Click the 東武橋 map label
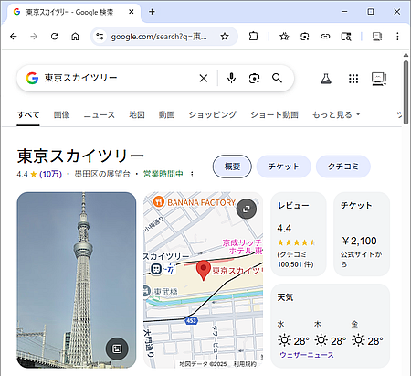The width and height of the screenshot is (411, 376). pos(165,292)
